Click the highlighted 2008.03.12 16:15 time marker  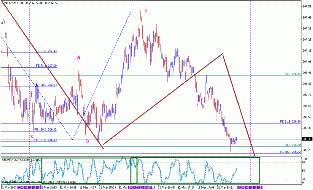(140, 188)
